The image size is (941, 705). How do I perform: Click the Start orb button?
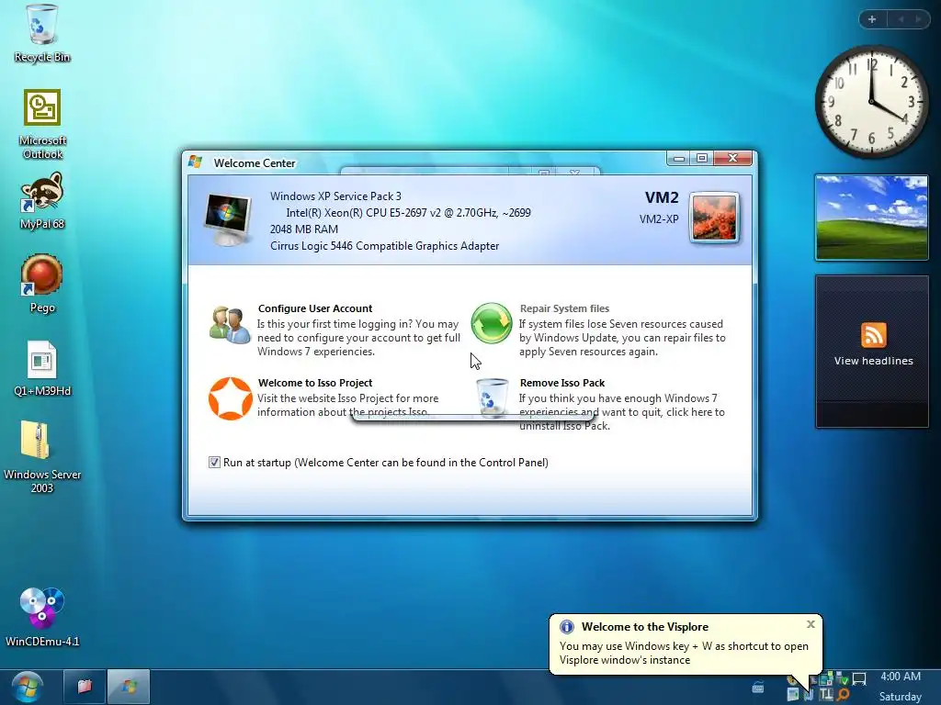[27, 687]
